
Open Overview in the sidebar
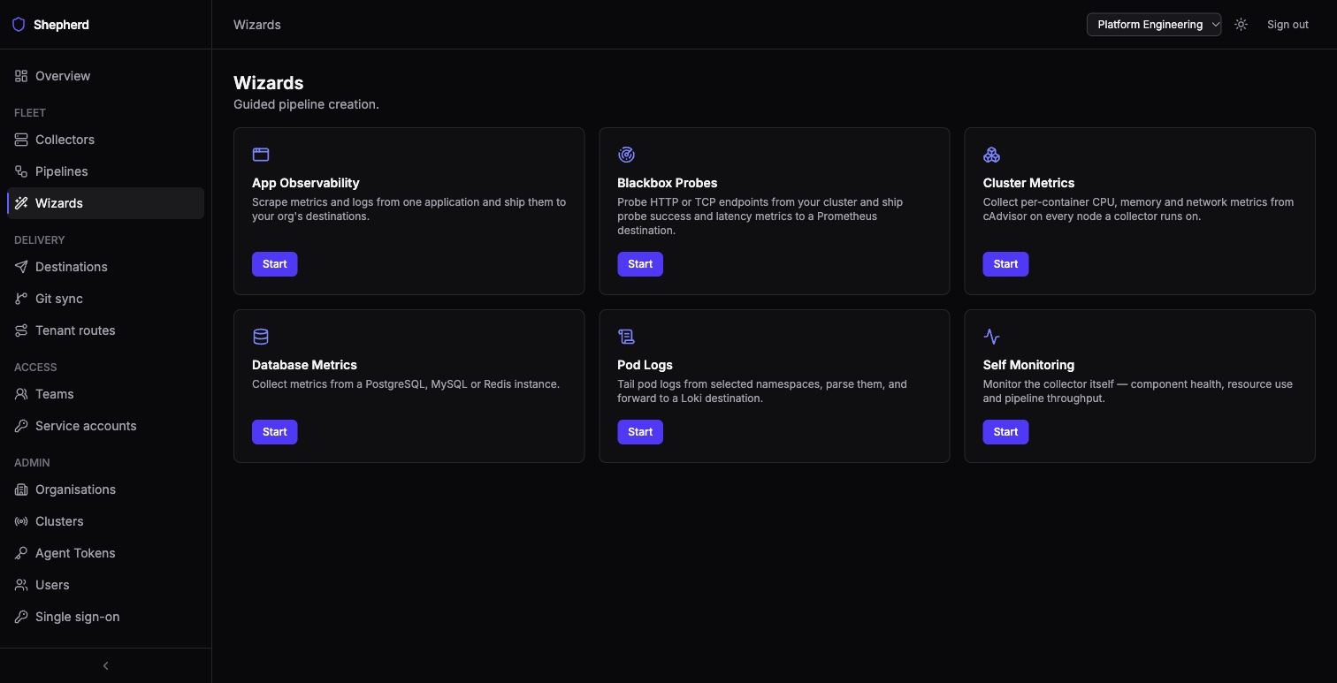[x=105, y=76]
